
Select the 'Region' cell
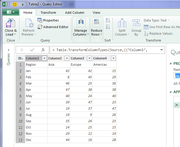point(36,65)
